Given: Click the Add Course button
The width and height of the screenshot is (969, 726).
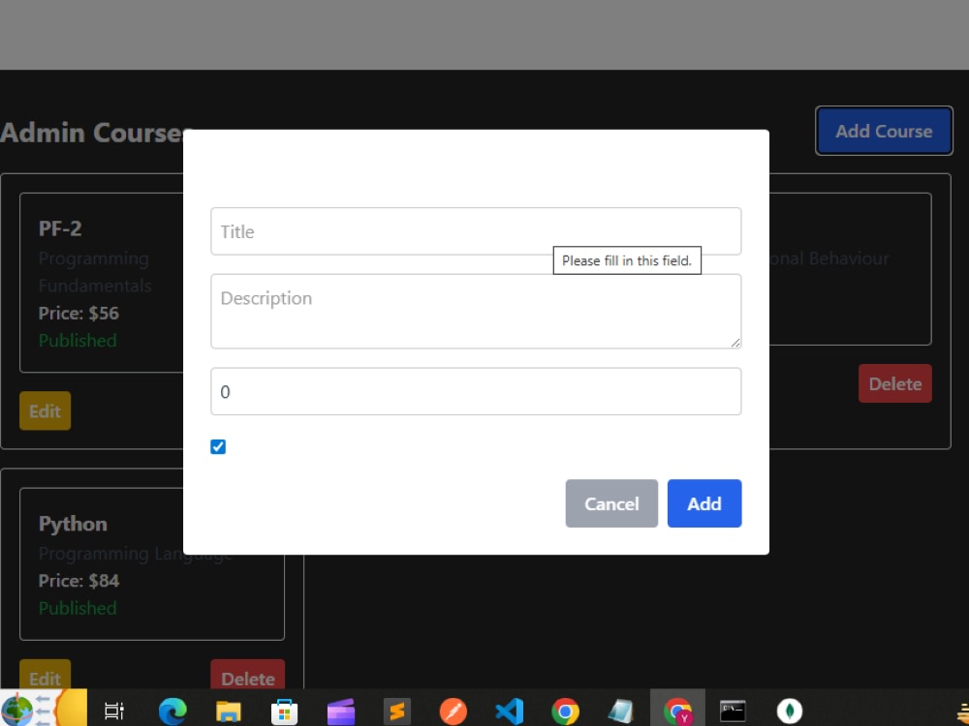Looking at the screenshot, I should 884,131.
